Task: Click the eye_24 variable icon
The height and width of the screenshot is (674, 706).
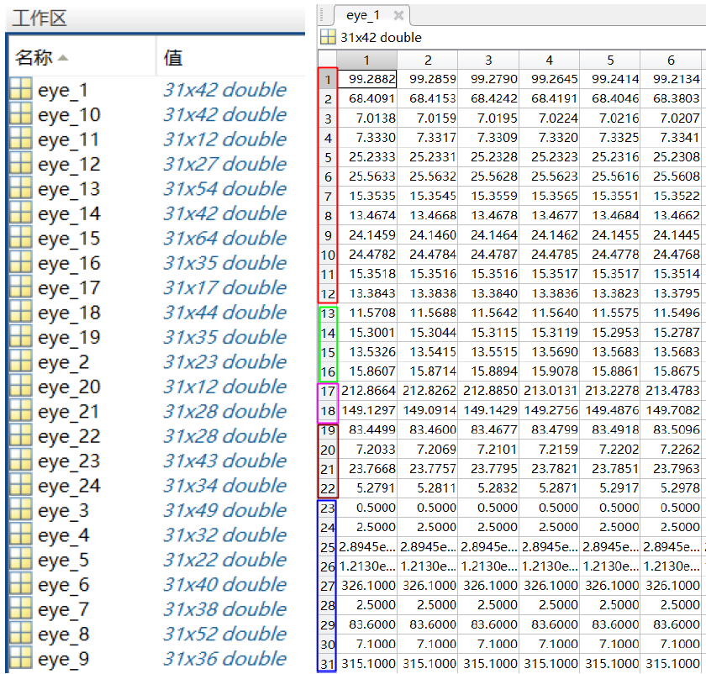Action: pyautogui.click(x=21, y=484)
